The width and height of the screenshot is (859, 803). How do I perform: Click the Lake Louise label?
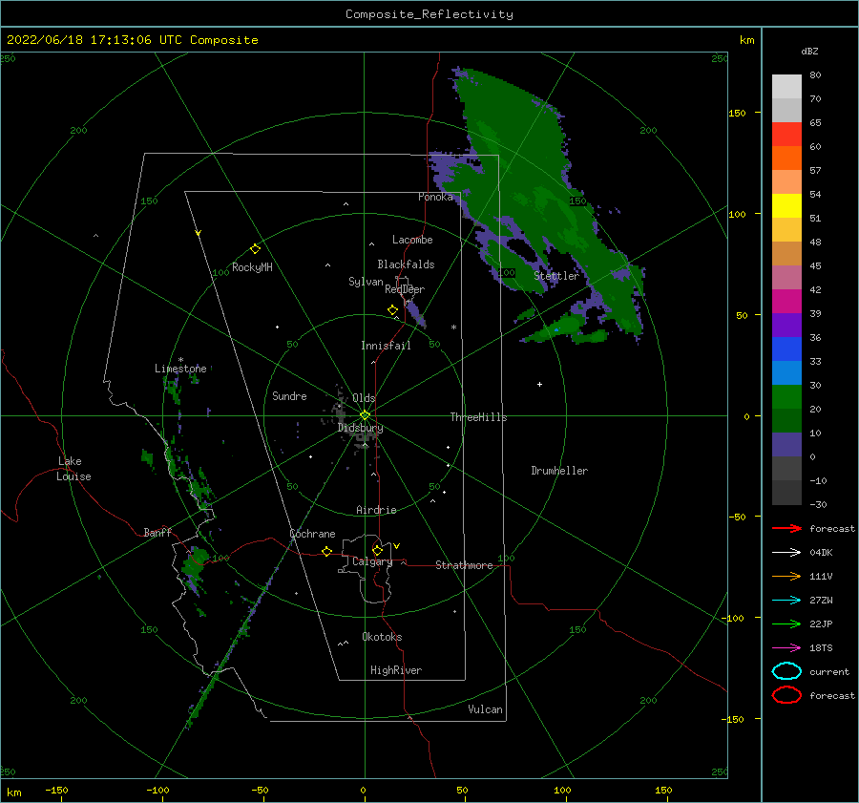point(73,469)
